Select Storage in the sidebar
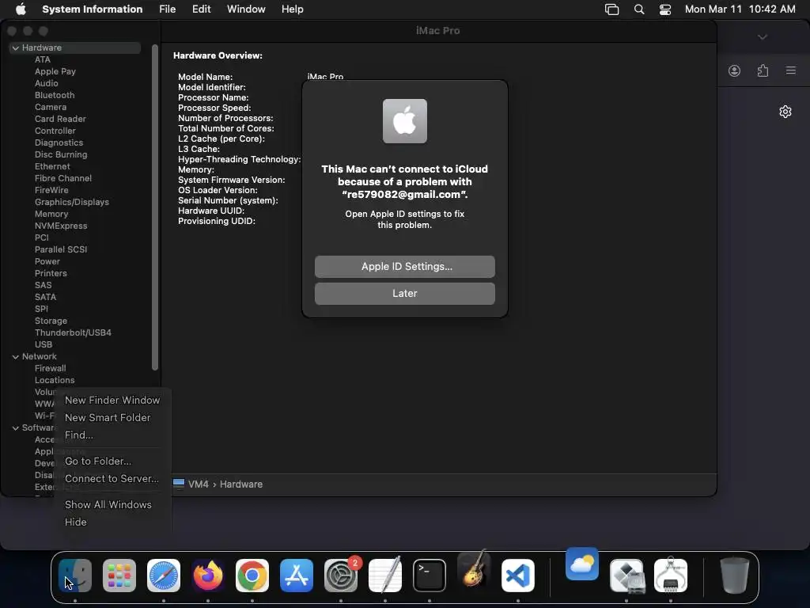This screenshot has width=810, height=608. (51, 321)
